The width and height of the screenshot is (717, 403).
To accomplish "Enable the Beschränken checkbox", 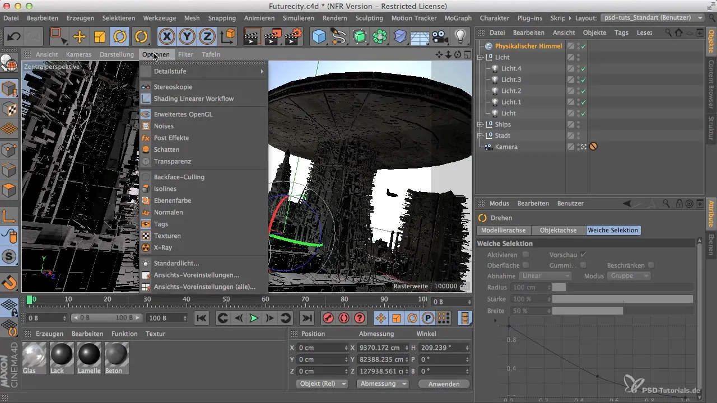I will click(x=651, y=265).
